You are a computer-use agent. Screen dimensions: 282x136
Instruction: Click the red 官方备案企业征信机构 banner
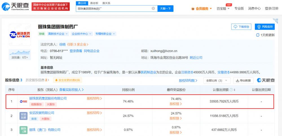click(50, 7)
